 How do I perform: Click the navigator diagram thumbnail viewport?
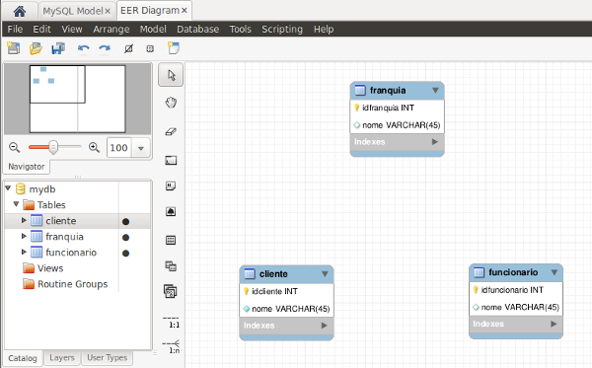click(57, 84)
